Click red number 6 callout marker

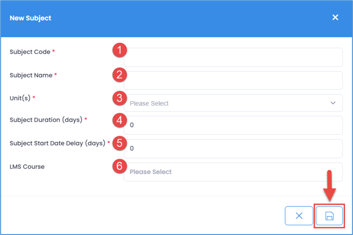coord(120,166)
